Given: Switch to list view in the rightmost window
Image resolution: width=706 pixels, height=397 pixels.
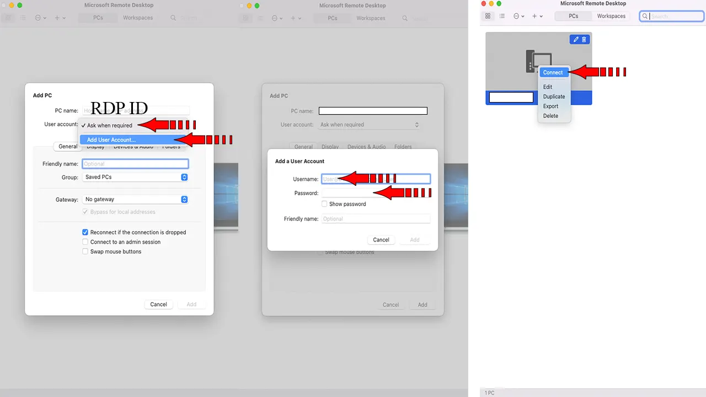Looking at the screenshot, I should tap(502, 16).
